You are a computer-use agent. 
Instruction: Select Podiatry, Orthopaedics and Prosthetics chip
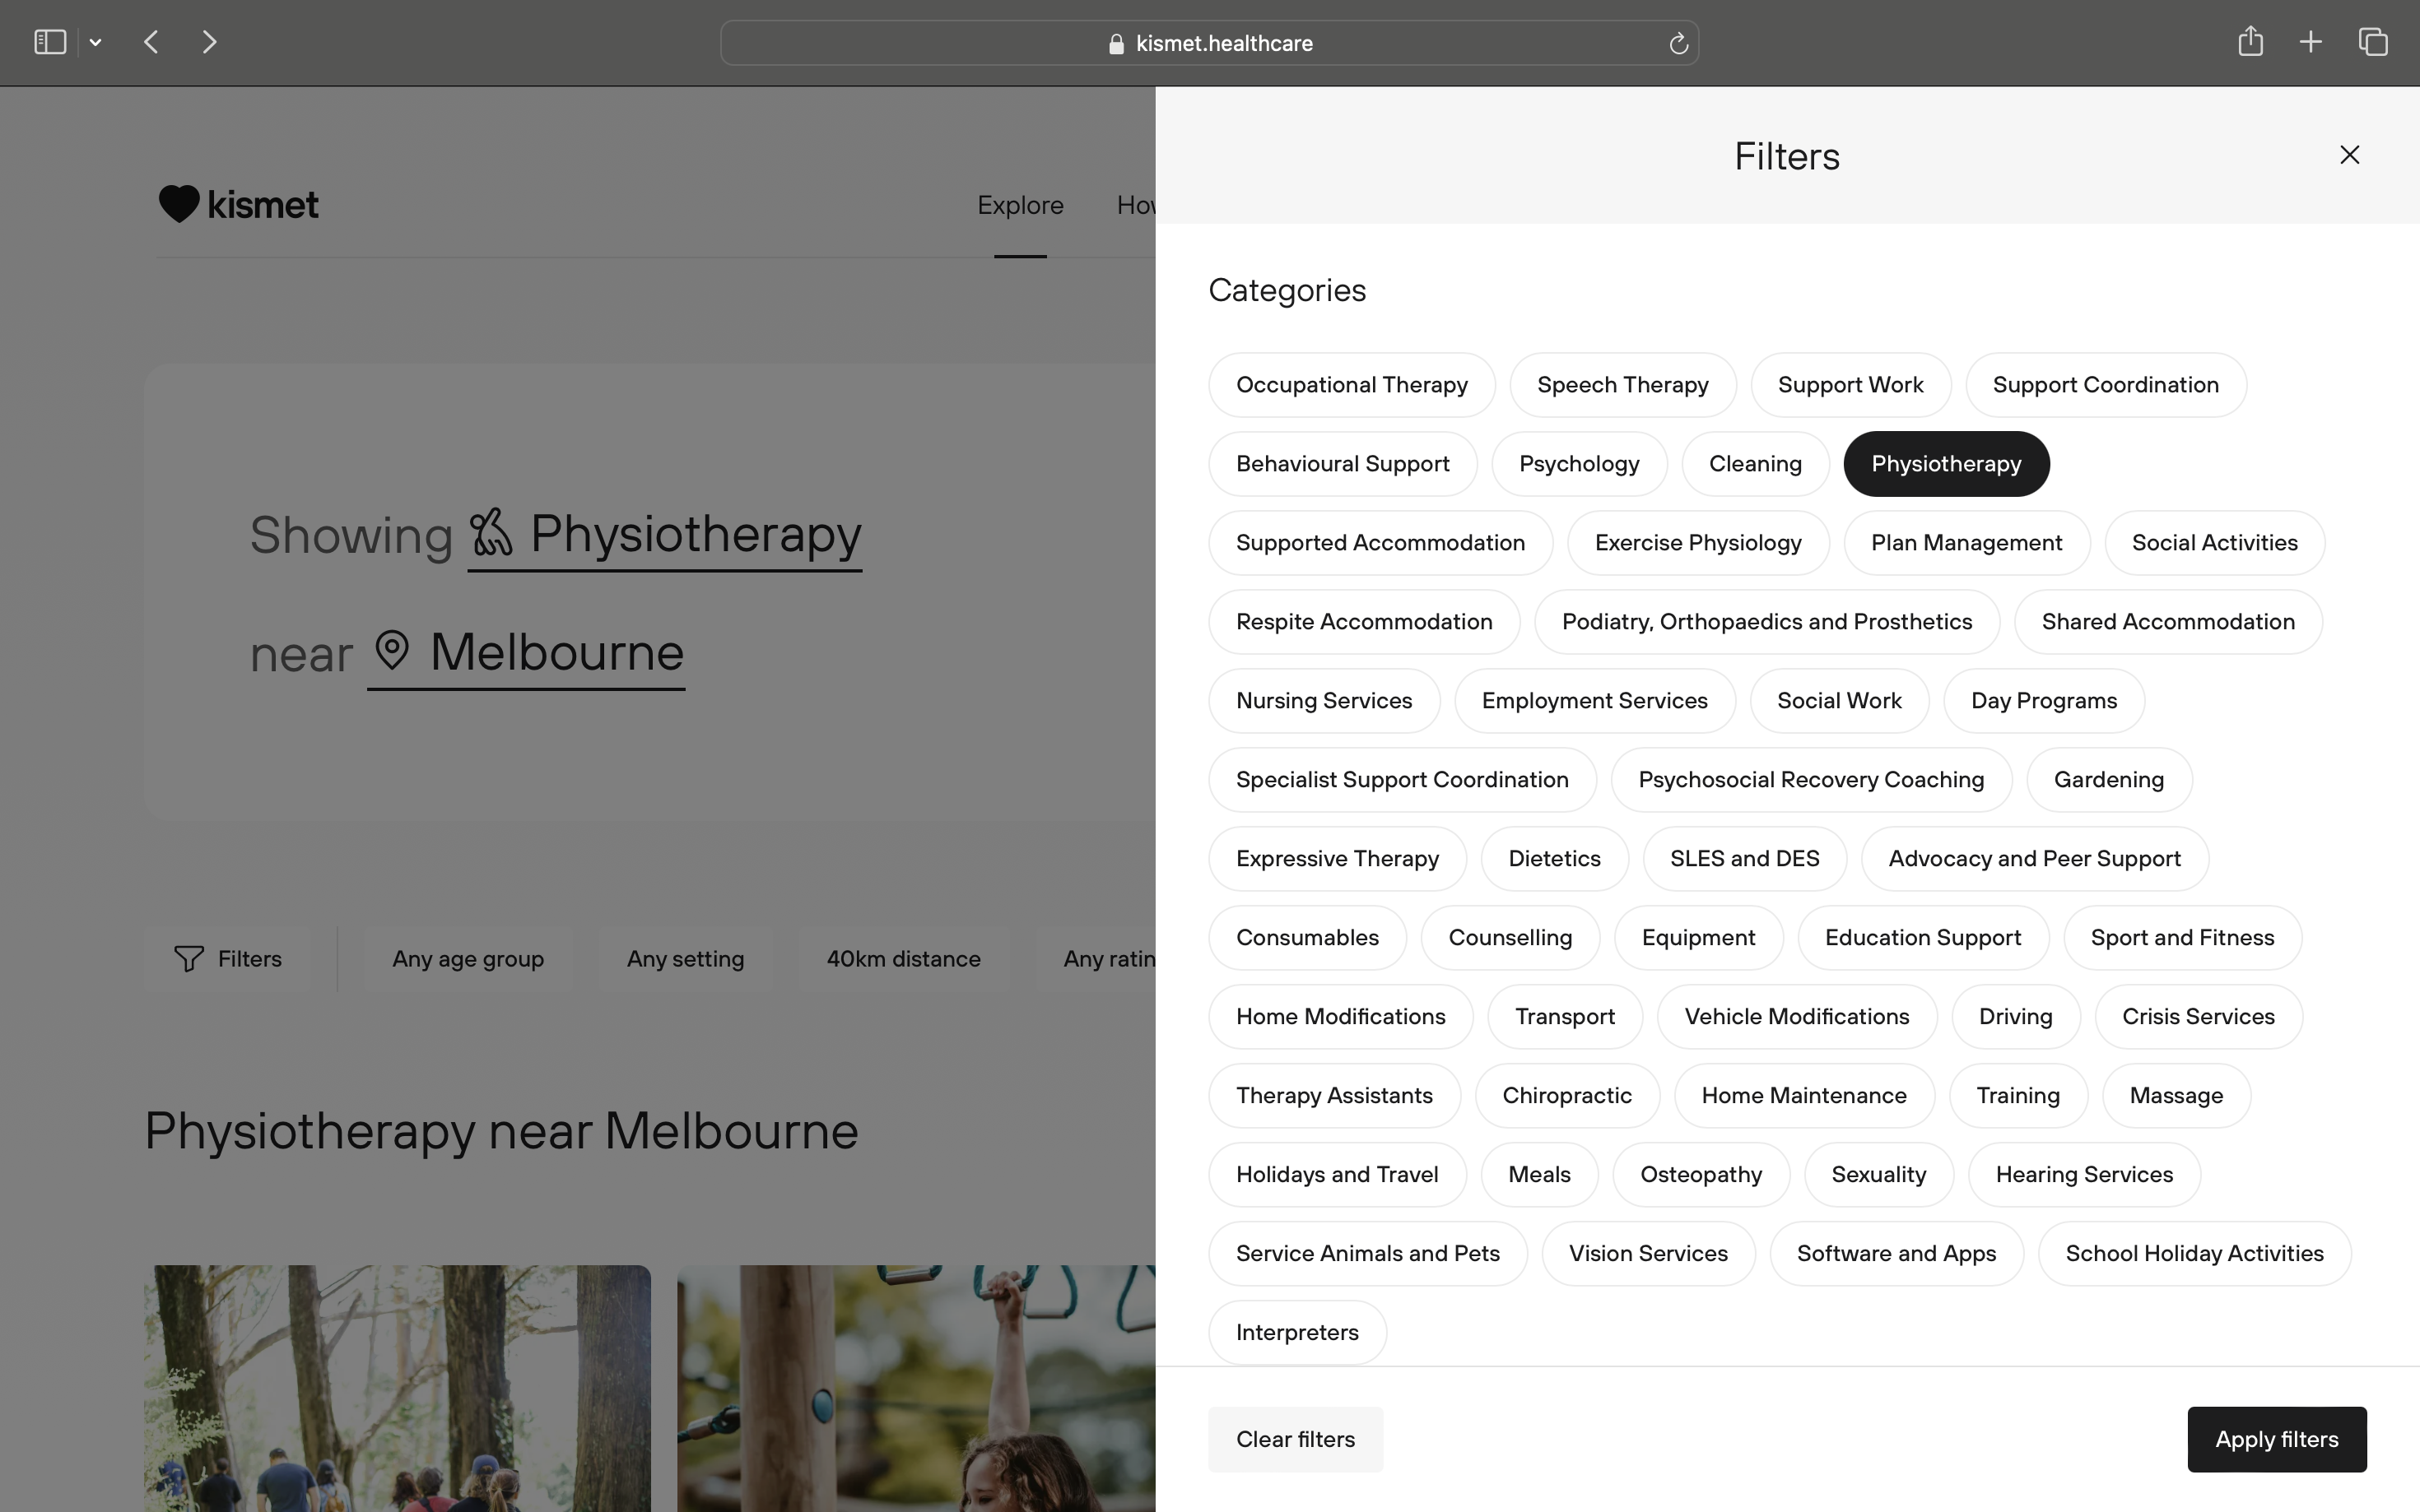click(x=1768, y=622)
